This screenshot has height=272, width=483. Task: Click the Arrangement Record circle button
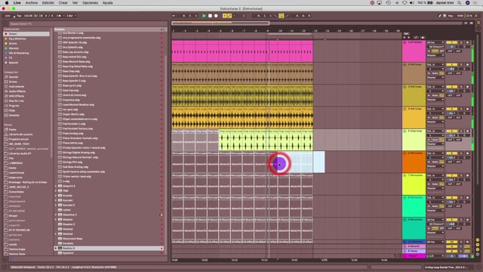click(216, 16)
